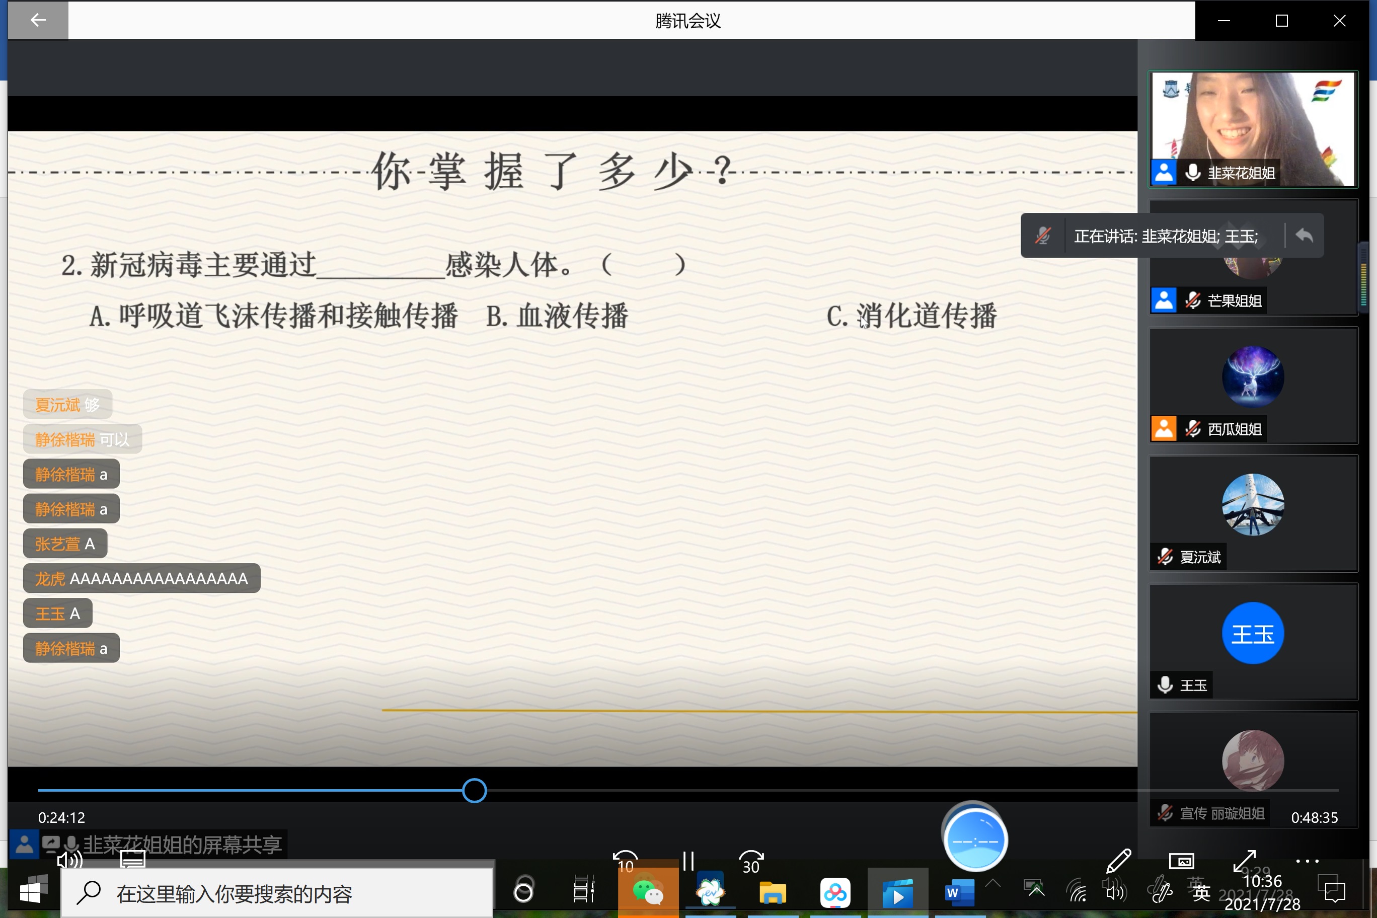The image size is (1377, 918).
Task: Switch the player to mini view
Action: point(1181,861)
